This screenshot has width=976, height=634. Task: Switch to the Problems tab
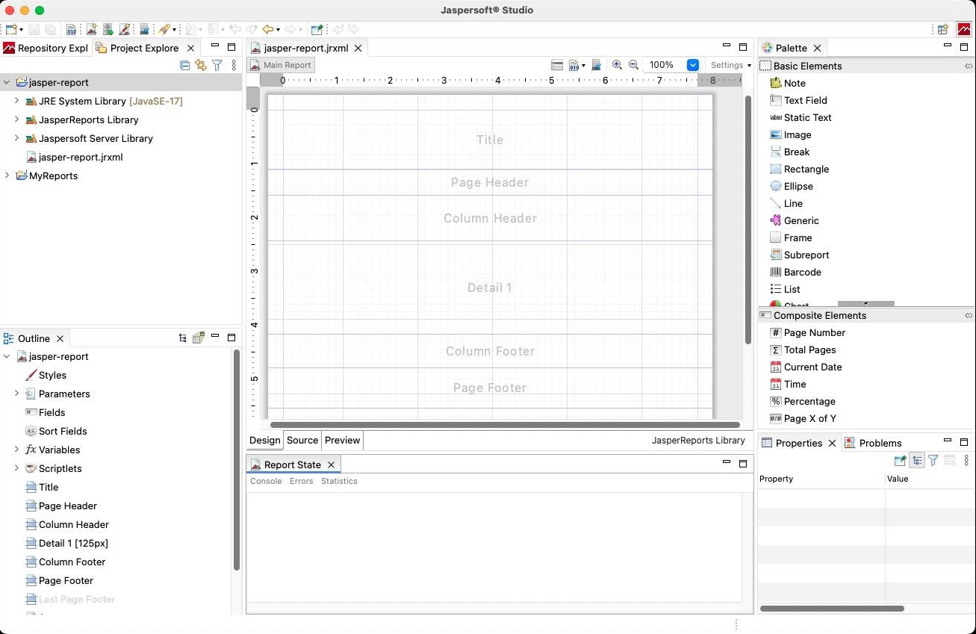click(x=873, y=443)
